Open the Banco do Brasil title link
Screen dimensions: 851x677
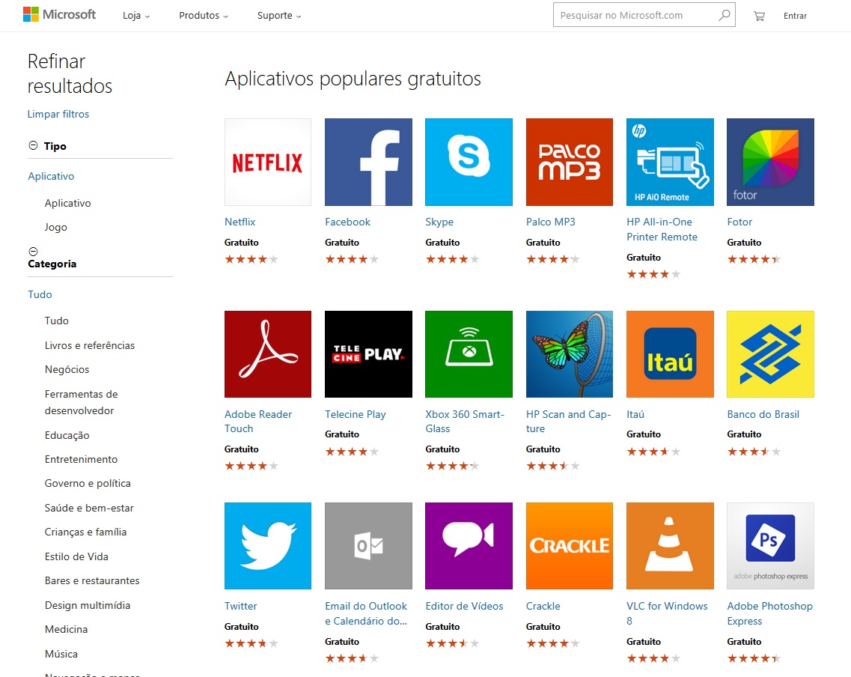(763, 414)
